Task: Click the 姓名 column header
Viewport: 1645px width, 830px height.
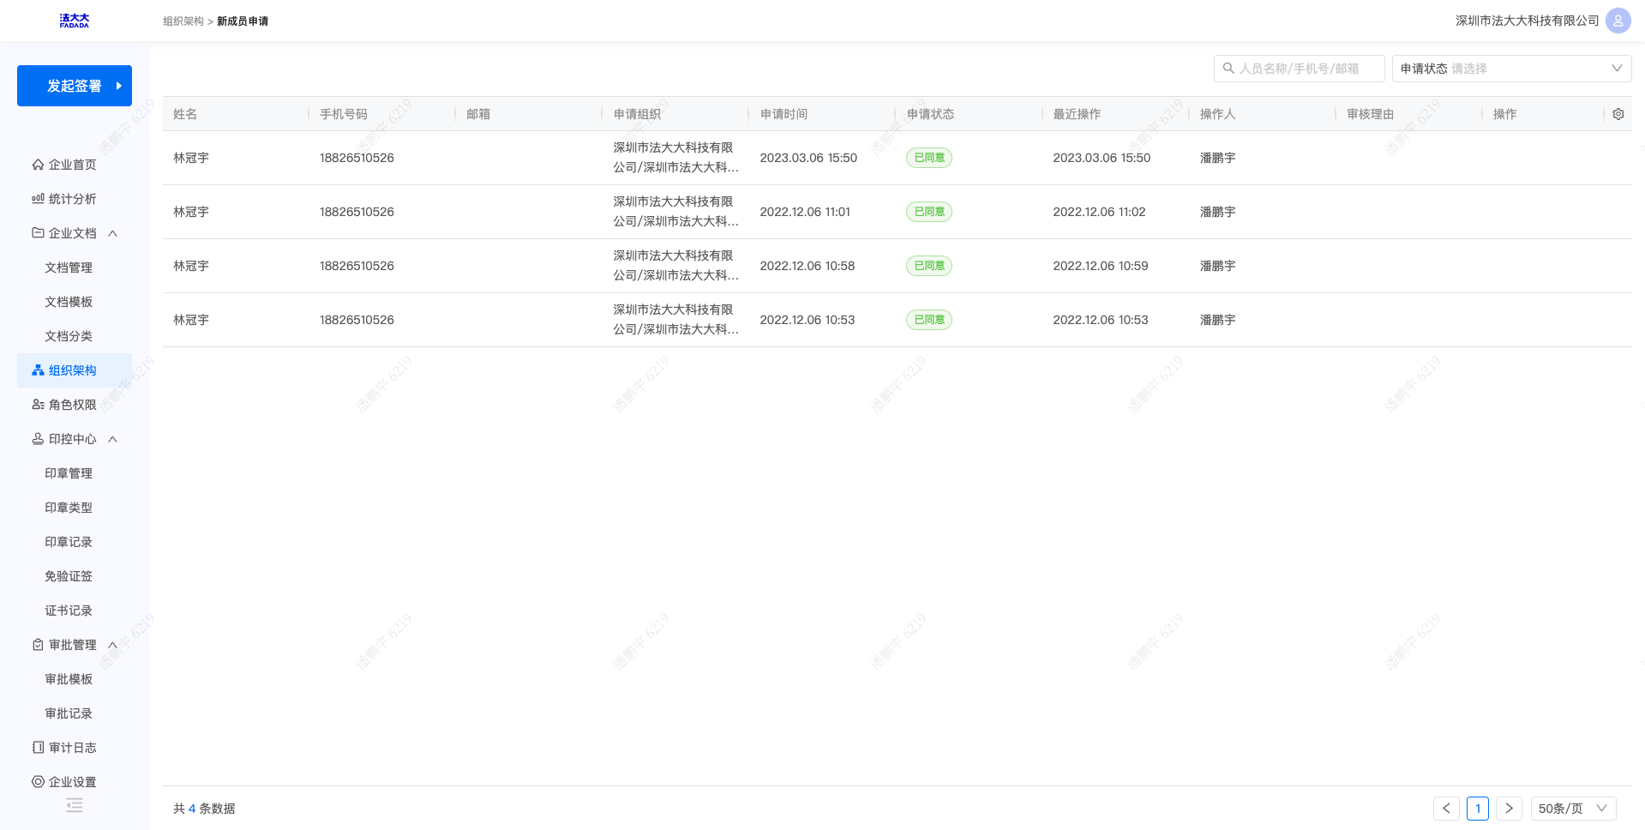Action: (x=185, y=114)
